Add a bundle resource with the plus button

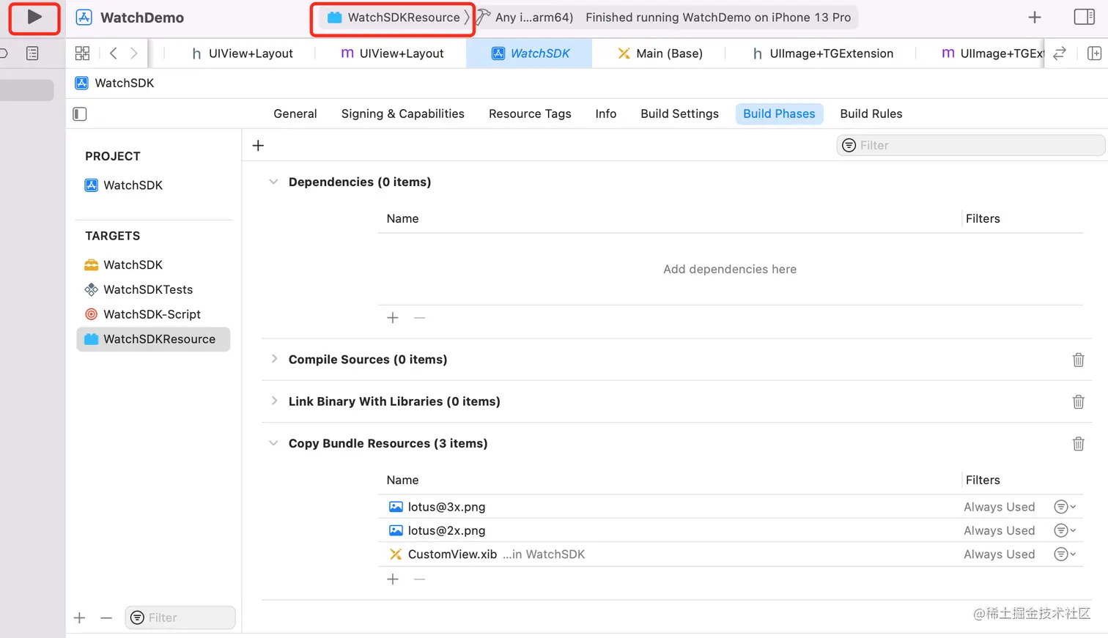click(x=393, y=579)
